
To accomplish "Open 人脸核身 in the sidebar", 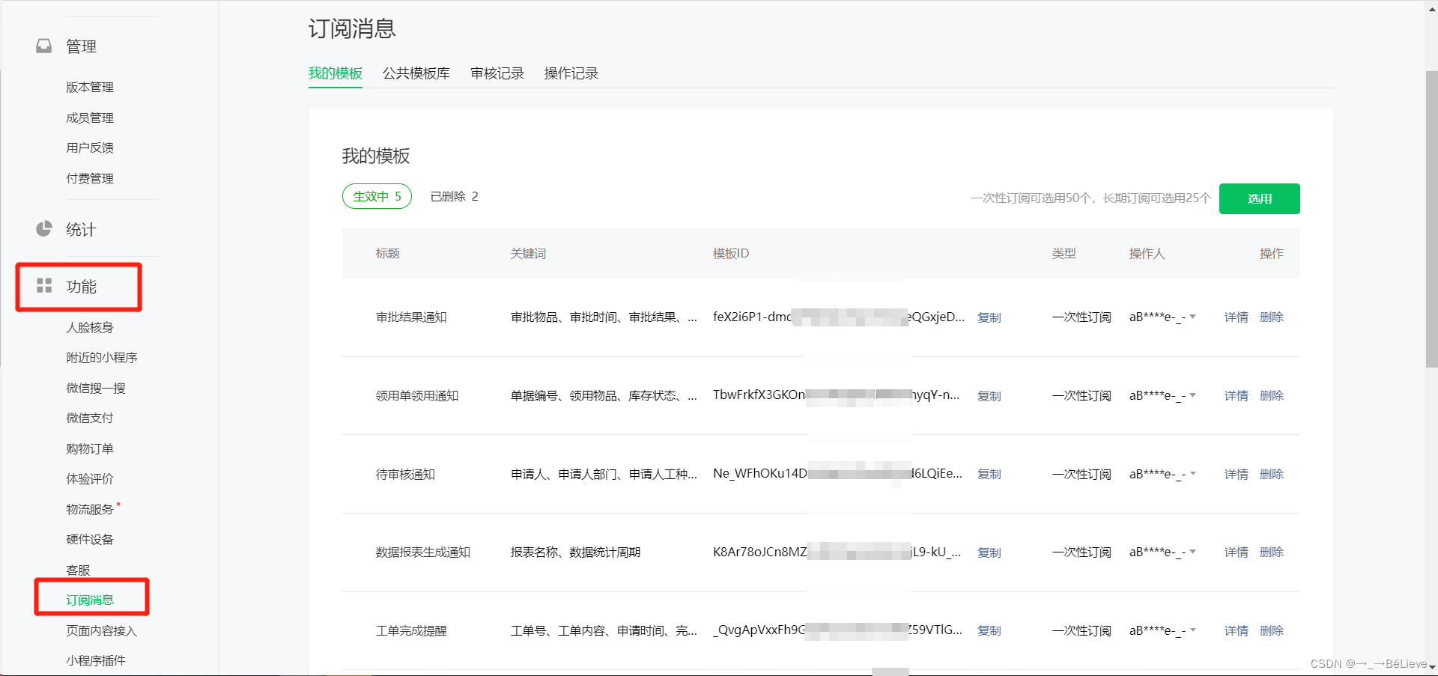I will click(90, 327).
